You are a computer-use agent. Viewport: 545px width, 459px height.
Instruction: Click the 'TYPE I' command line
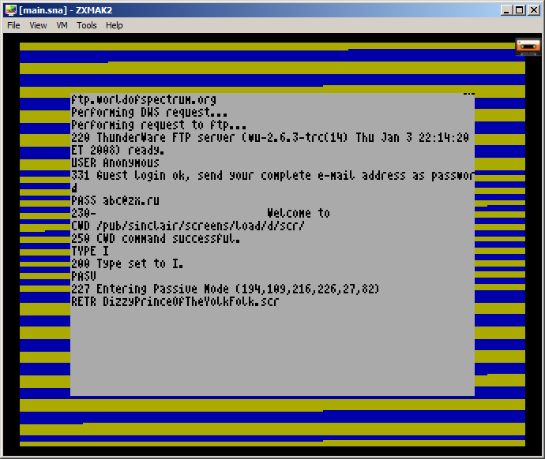point(90,251)
